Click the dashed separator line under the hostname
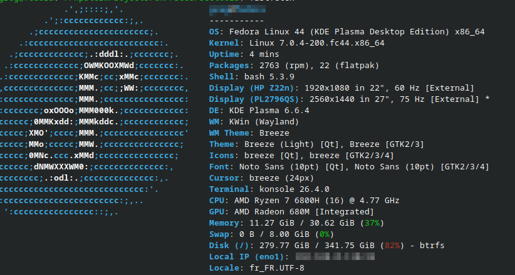515x275 pixels. coord(236,21)
